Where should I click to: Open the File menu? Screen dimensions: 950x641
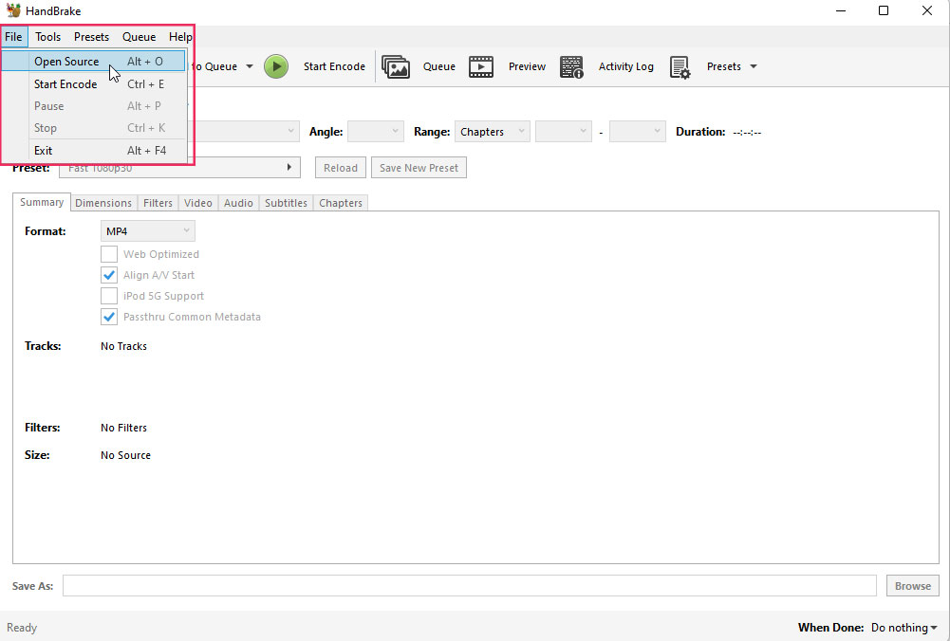(x=13, y=37)
